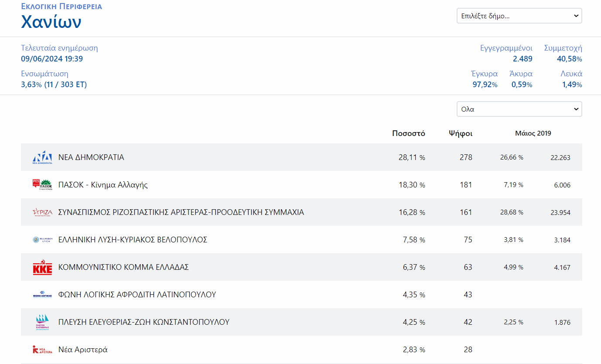
Task: Select the ΝΕΑ ΔΗΜΟΚΡΑΤΙΑ party name
Action: click(91, 157)
